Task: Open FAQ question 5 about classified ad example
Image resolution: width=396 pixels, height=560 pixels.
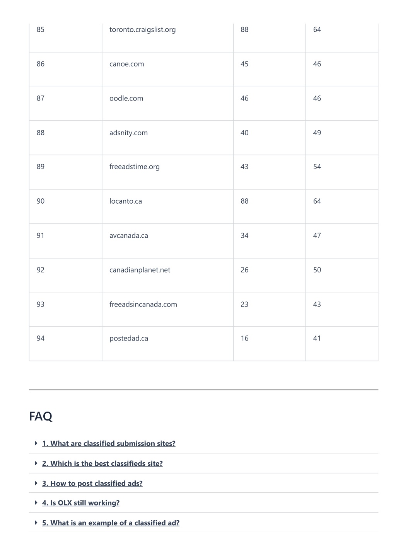Action: tap(111, 523)
